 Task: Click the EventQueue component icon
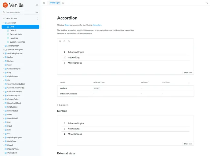[x=5, y=111]
